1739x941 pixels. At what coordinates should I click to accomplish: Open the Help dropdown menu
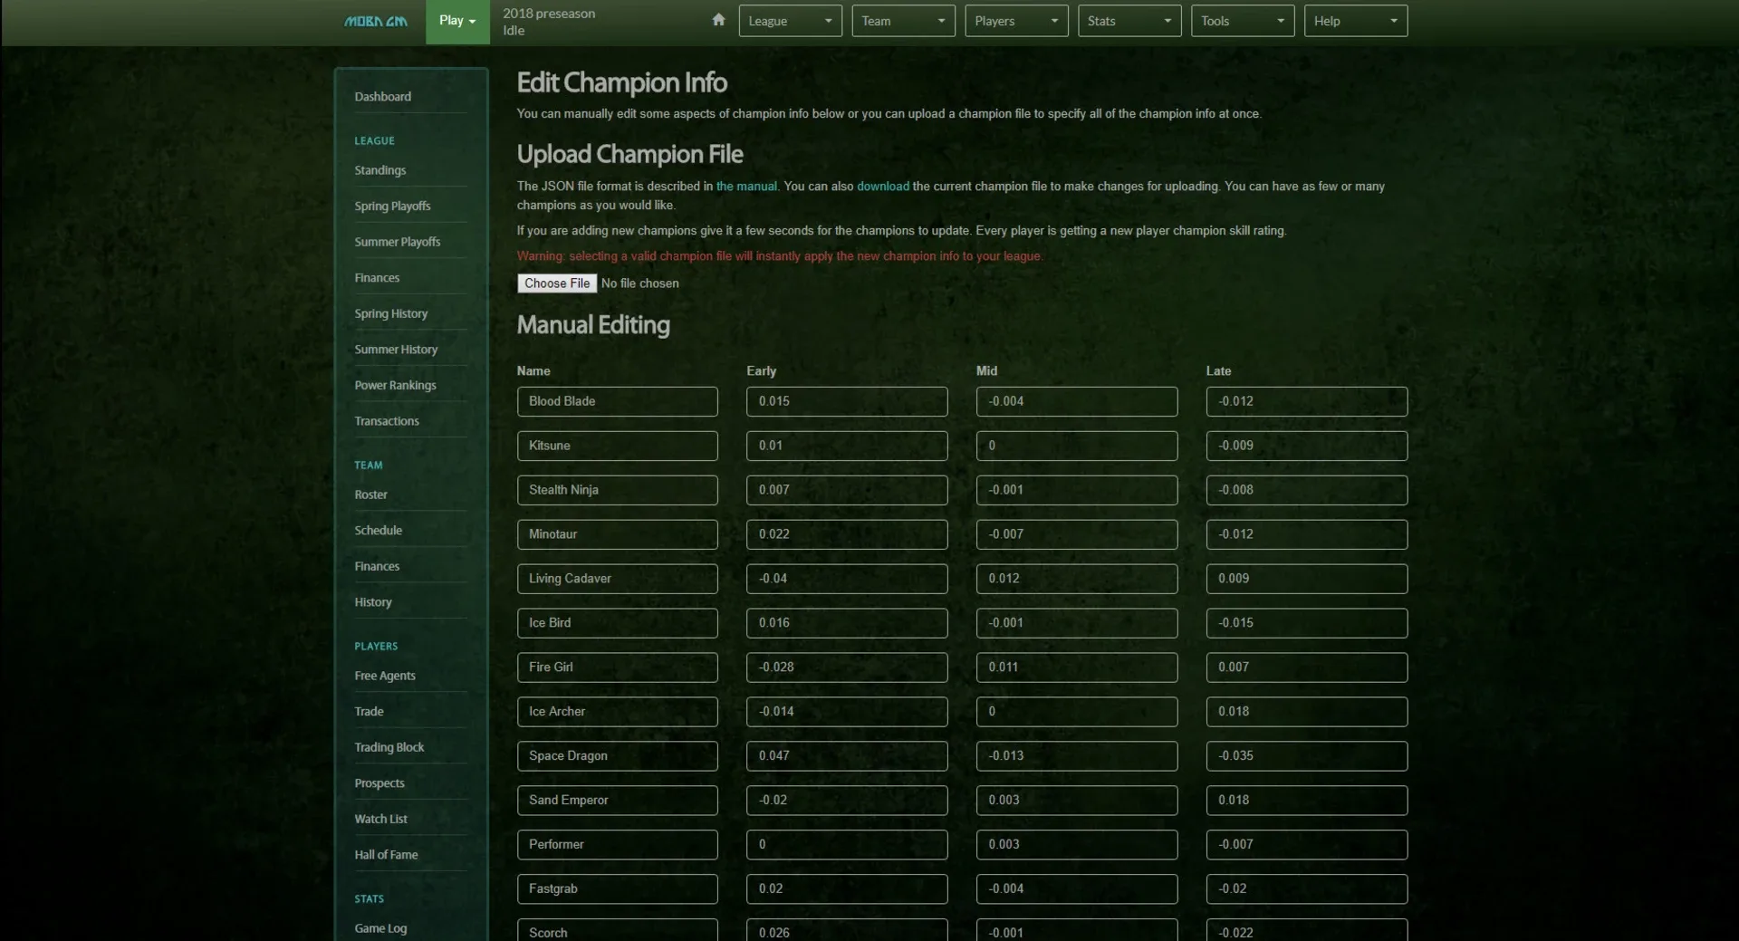(1355, 21)
